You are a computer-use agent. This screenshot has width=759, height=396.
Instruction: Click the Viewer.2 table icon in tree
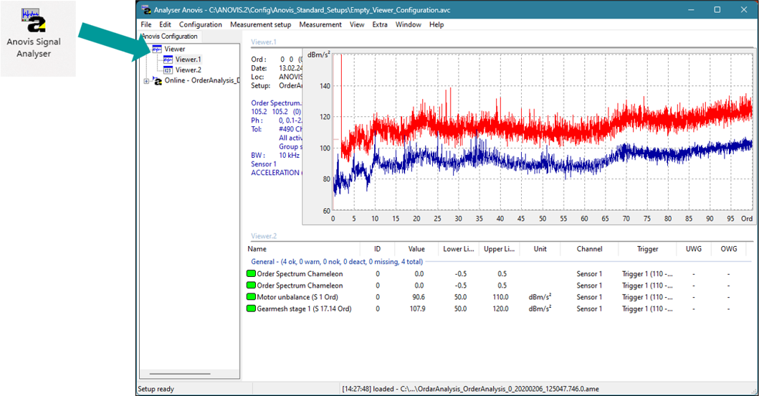(168, 70)
